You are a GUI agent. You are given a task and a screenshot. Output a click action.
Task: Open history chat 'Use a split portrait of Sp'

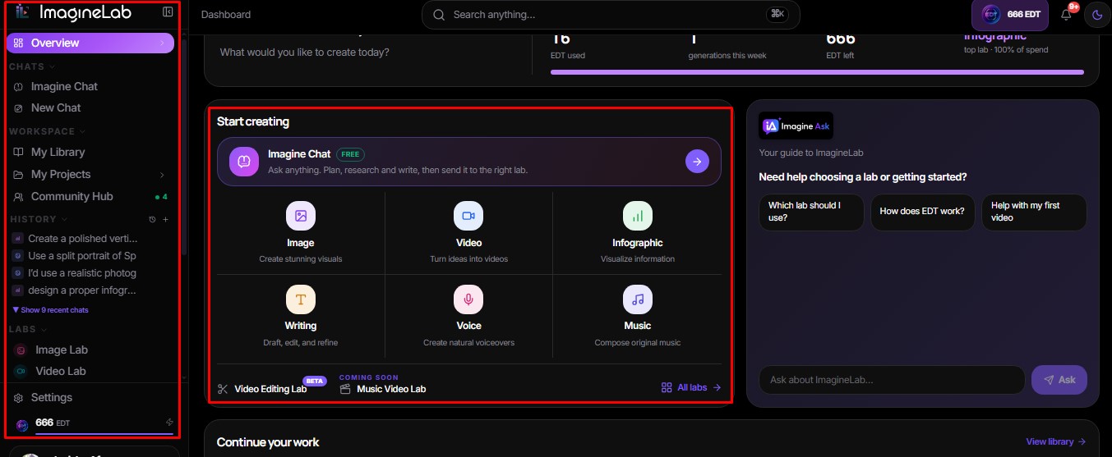pos(82,256)
